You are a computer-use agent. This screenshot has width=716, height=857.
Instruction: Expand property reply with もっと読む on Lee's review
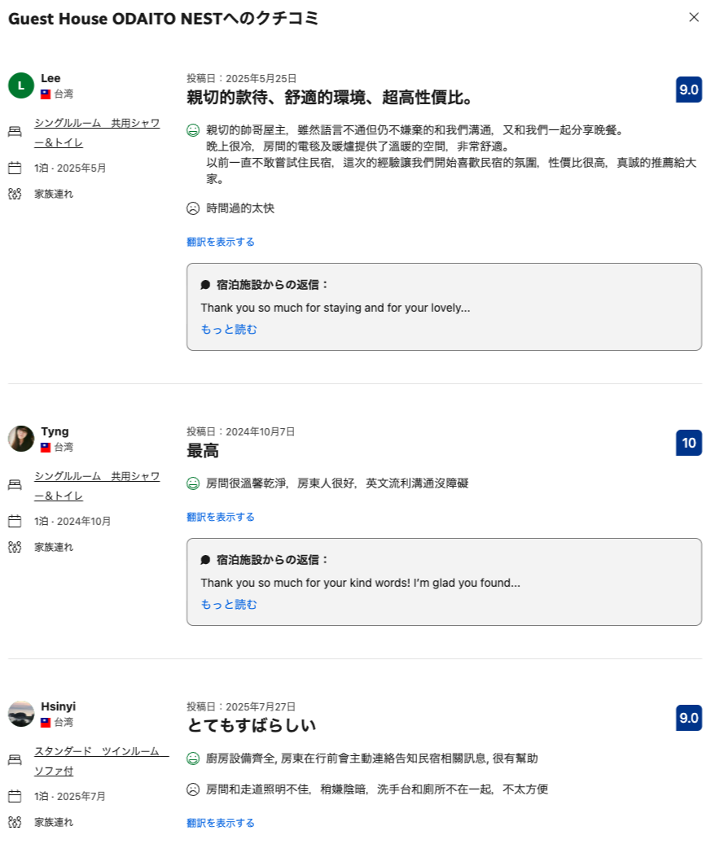pyautogui.click(x=229, y=330)
